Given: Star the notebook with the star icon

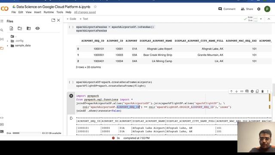Looking at the screenshot, I should [x=95, y=7].
